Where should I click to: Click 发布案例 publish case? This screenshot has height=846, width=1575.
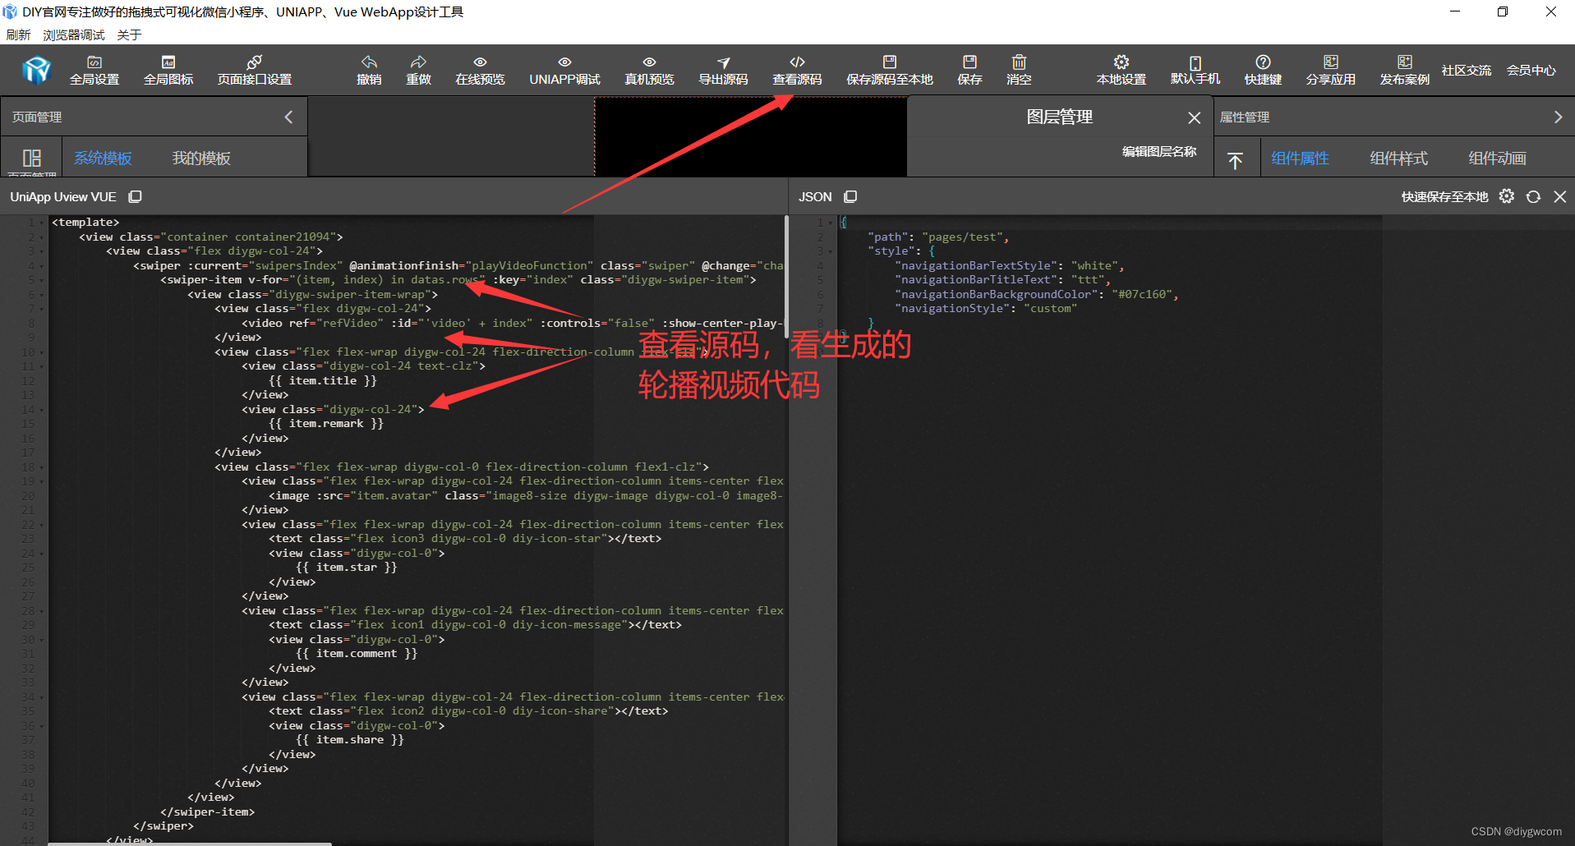tap(1405, 71)
